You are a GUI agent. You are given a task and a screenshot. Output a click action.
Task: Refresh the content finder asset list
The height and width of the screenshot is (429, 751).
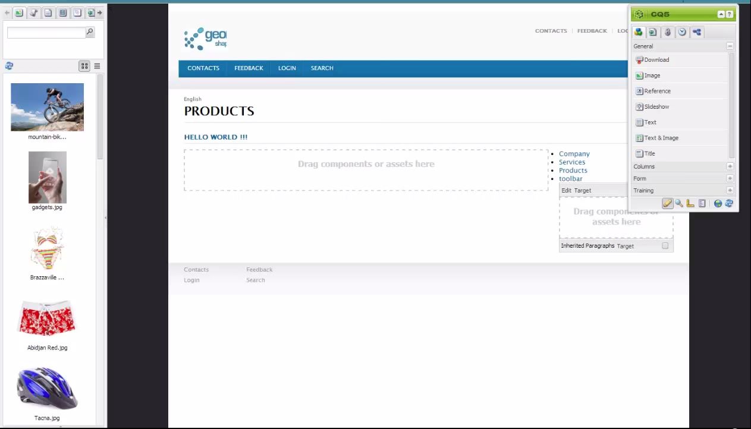point(9,65)
